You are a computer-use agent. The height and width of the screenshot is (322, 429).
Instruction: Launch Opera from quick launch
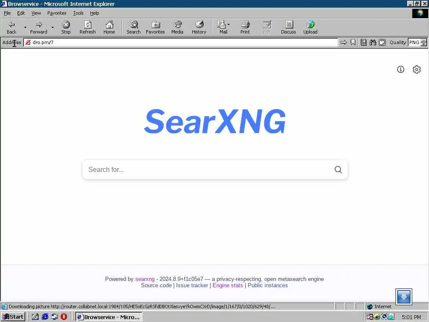coord(64,317)
